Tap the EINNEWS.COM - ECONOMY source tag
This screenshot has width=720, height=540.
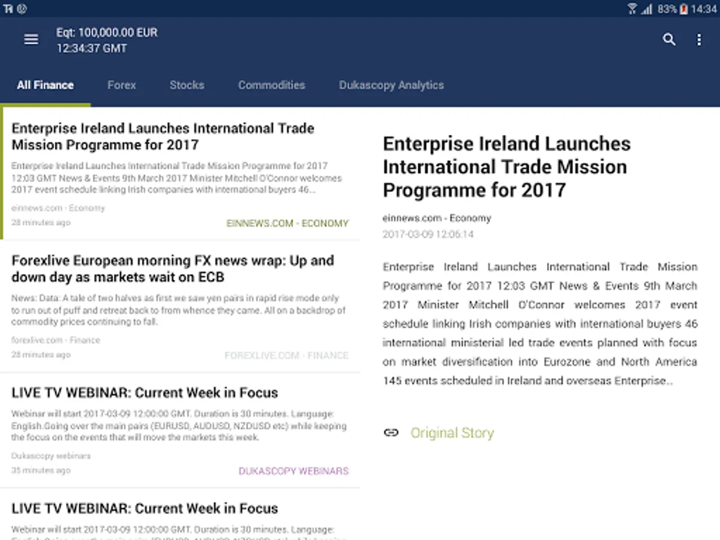coord(287,223)
